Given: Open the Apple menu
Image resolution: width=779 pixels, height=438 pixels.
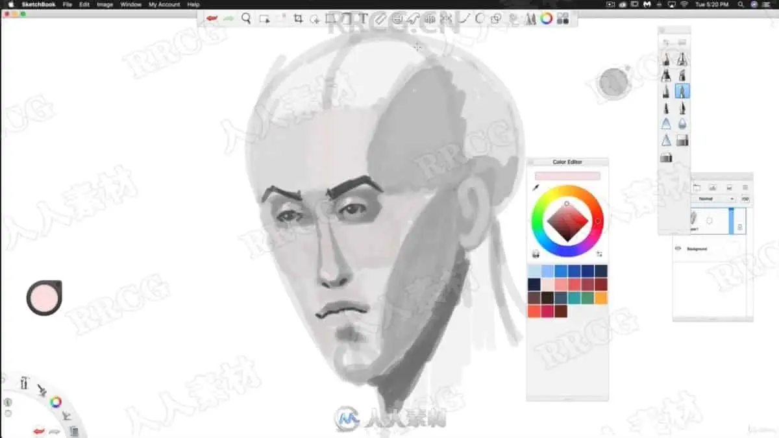Looking at the screenshot, I should (x=10, y=5).
